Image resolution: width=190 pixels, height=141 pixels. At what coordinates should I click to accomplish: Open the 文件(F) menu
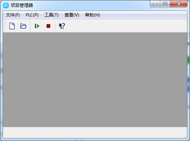[x=13, y=15]
